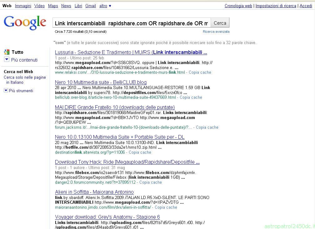Click the Circa 7.720 risultati text

pos(81,32)
